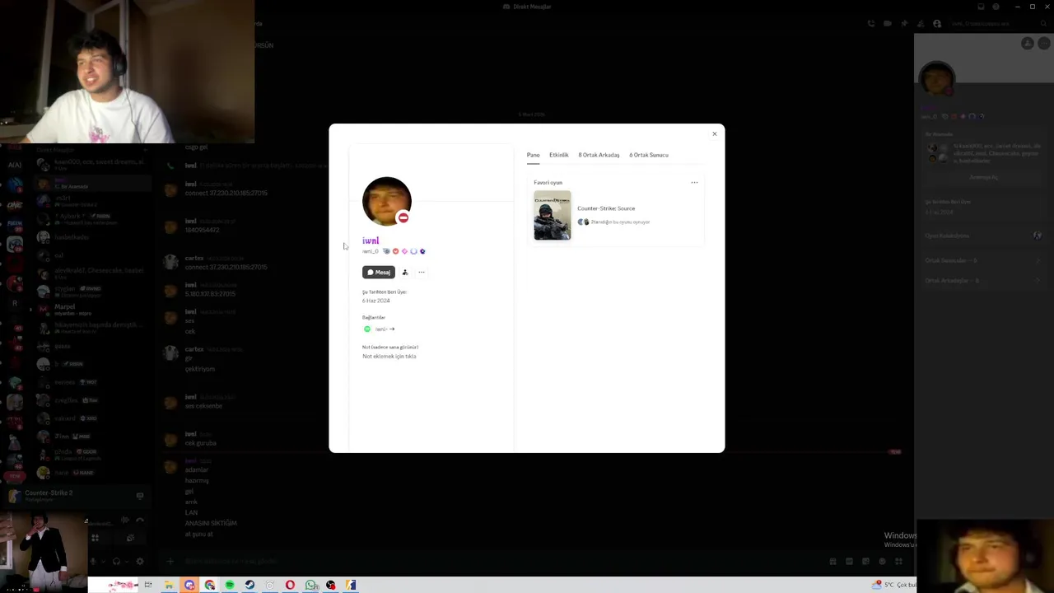
Task: Click the do-not-disturb status indicator on avatar
Action: coord(403,217)
